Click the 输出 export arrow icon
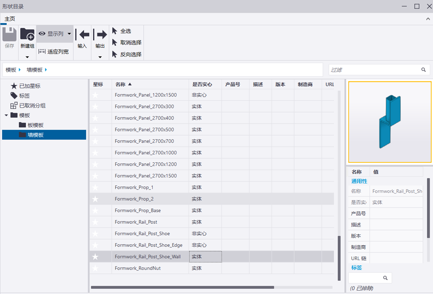Image resolution: width=433 pixels, height=294 pixels. click(x=100, y=35)
